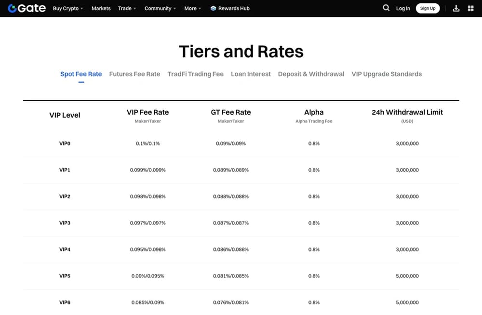
Task: Click the Gate logo in the header
Action: click(x=27, y=8)
